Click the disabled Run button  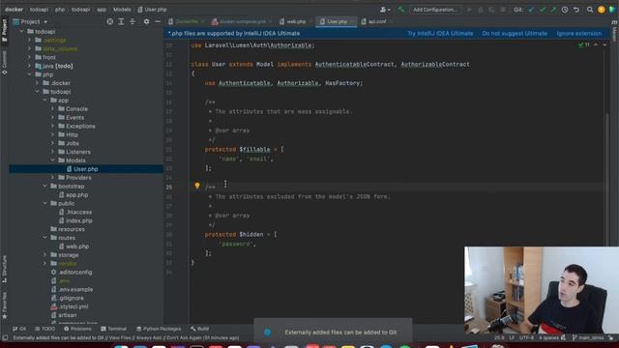(x=469, y=10)
